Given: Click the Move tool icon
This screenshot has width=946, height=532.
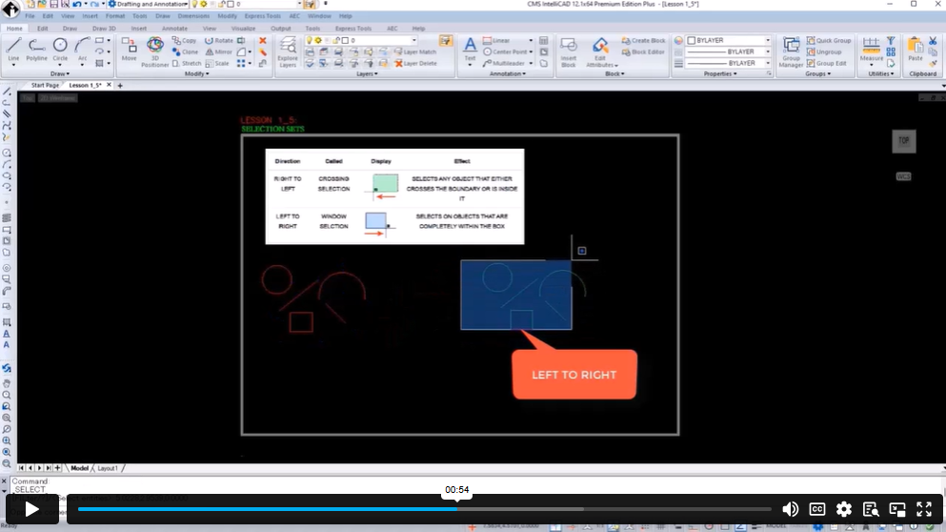Looking at the screenshot, I should click(x=130, y=49).
